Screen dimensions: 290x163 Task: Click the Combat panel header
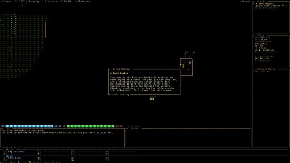coord(135,128)
